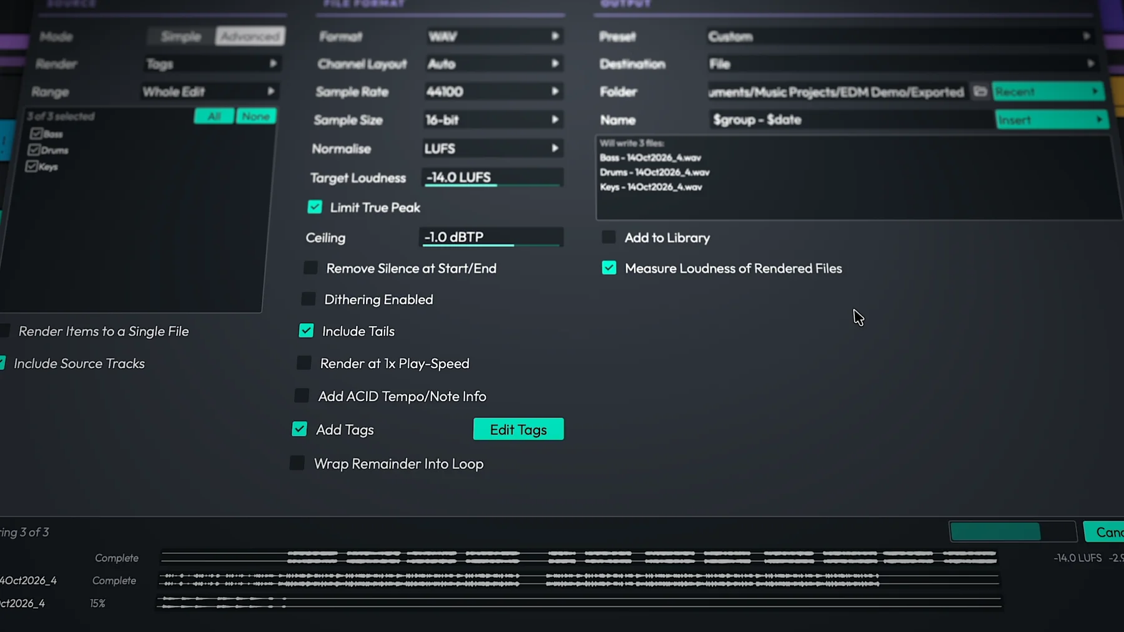Click the Edit Tags button
The width and height of the screenshot is (1124, 632).
point(518,429)
